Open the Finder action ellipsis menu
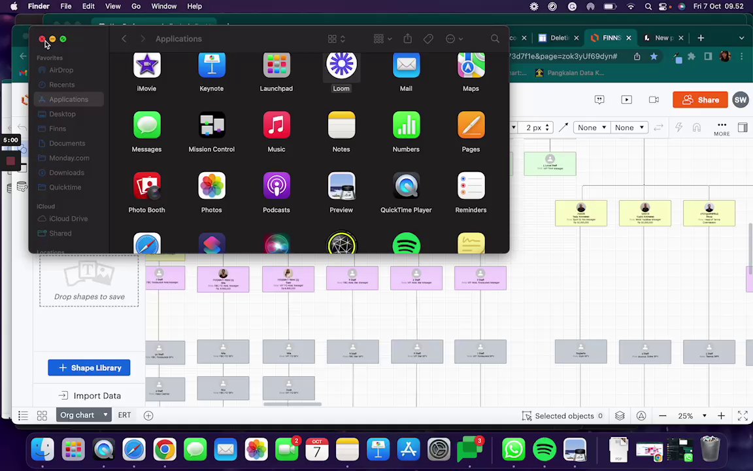 (454, 39)
